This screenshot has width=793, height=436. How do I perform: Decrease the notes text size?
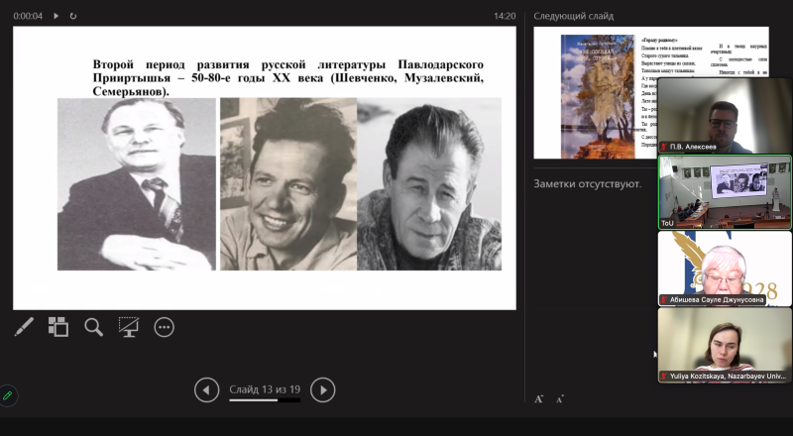point(560,398)
